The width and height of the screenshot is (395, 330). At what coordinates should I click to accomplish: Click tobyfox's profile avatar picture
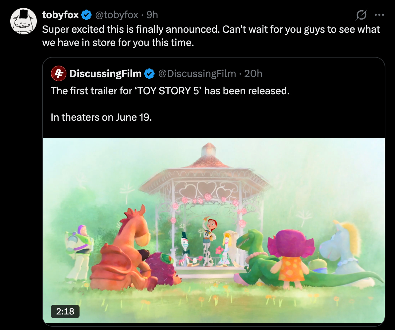tap(23, 21)
